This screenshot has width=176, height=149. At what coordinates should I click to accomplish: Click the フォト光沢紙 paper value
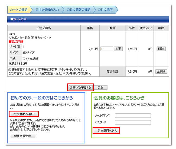pos(31,59)
